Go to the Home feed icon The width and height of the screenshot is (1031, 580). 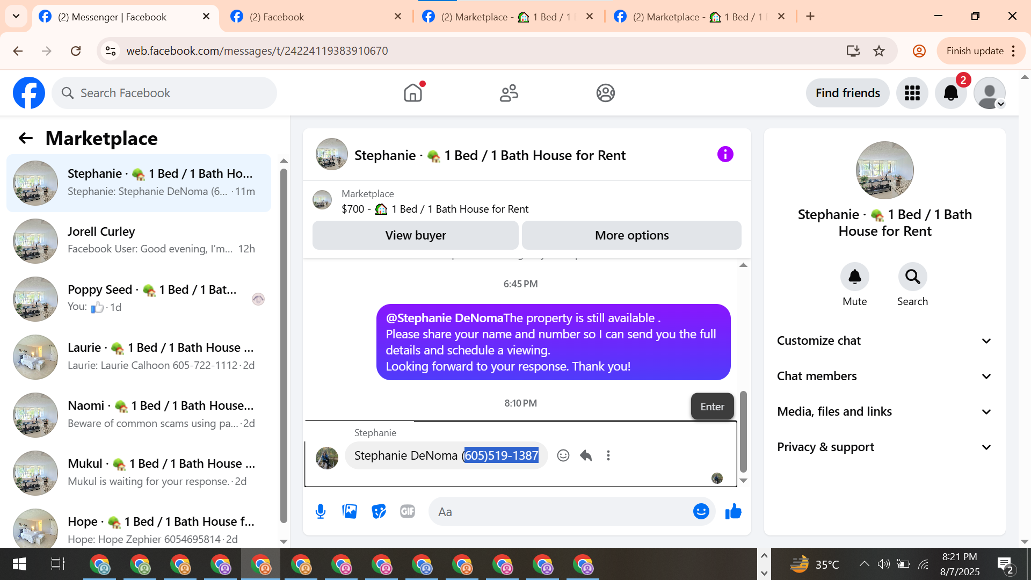pos(413,93)
